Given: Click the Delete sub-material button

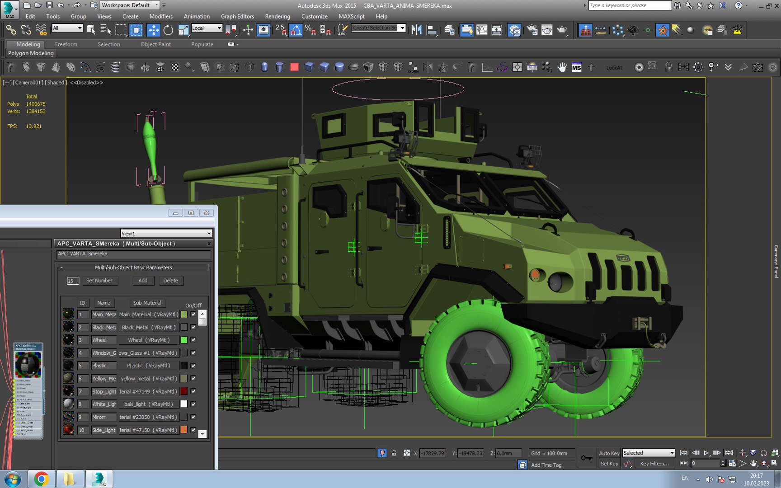Looking at the screenshot, I should 170,281.
